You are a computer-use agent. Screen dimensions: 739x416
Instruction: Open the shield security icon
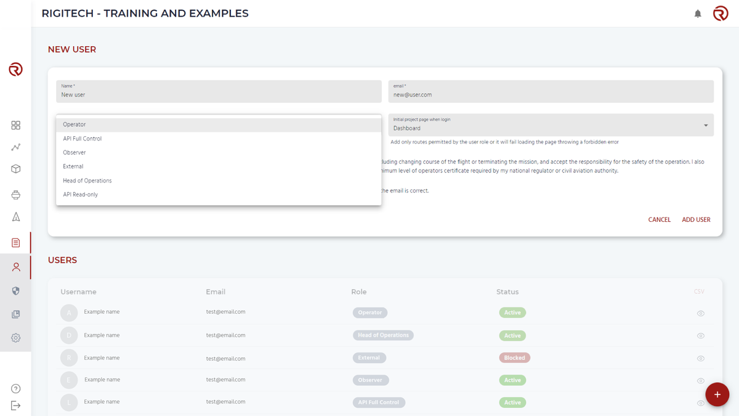pos(15,291)
